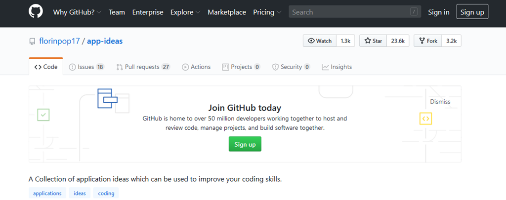
Task: Open the coding topic tag
Action: coord(106,193)
